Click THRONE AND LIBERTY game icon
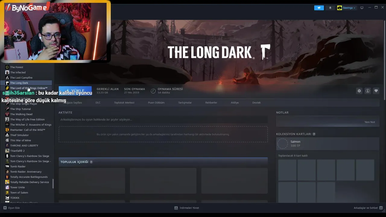The width and height of the screenshot is (386, 217). [7, 146]
